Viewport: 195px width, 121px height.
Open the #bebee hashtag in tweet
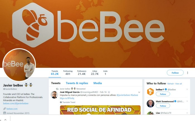134,95
